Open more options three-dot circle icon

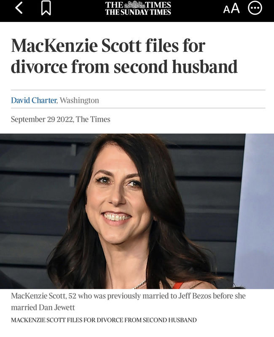[x=255, y=8]
